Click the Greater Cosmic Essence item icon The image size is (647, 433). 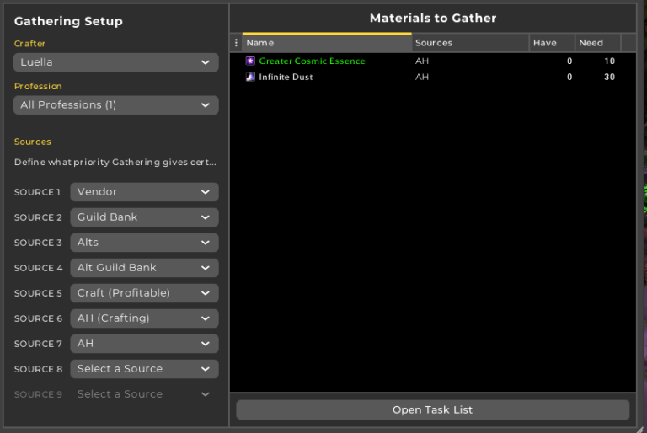tap(250, 61)
